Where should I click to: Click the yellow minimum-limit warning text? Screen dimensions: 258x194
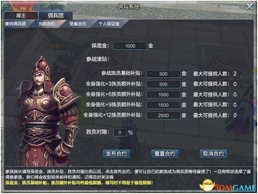[x=79, y=183]
